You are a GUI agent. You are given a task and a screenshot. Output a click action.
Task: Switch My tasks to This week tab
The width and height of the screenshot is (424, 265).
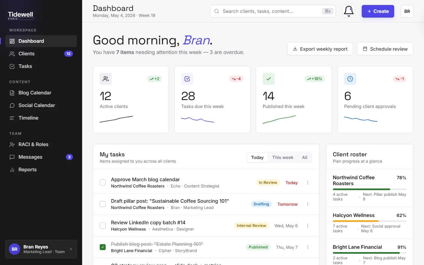283,157
